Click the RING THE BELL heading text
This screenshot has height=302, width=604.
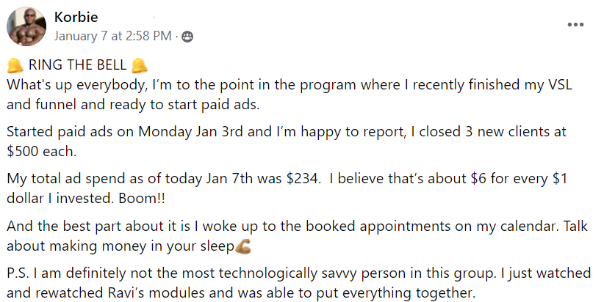tap(77, 65)
